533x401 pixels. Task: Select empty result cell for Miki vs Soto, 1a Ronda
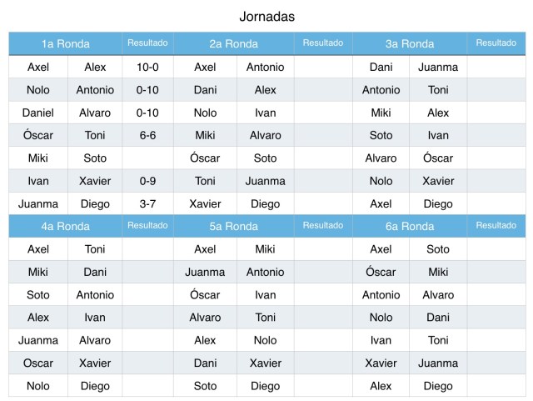[x=147, y=158]
